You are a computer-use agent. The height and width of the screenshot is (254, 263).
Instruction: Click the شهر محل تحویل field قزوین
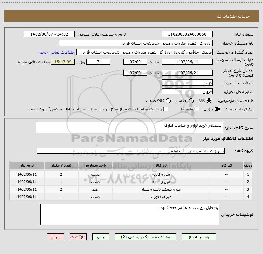point(187,92)
